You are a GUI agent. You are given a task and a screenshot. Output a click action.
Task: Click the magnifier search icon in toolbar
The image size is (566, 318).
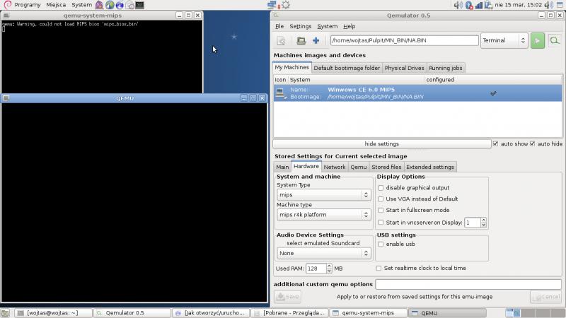coord(554,40)
